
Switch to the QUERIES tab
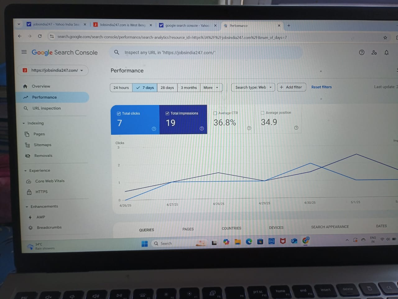point(146,230)
